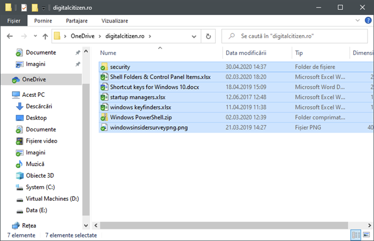The width and height of the screenshot is (374, 241).
Task: Open Fișiere video folder
Action: (x=42, y=141)
